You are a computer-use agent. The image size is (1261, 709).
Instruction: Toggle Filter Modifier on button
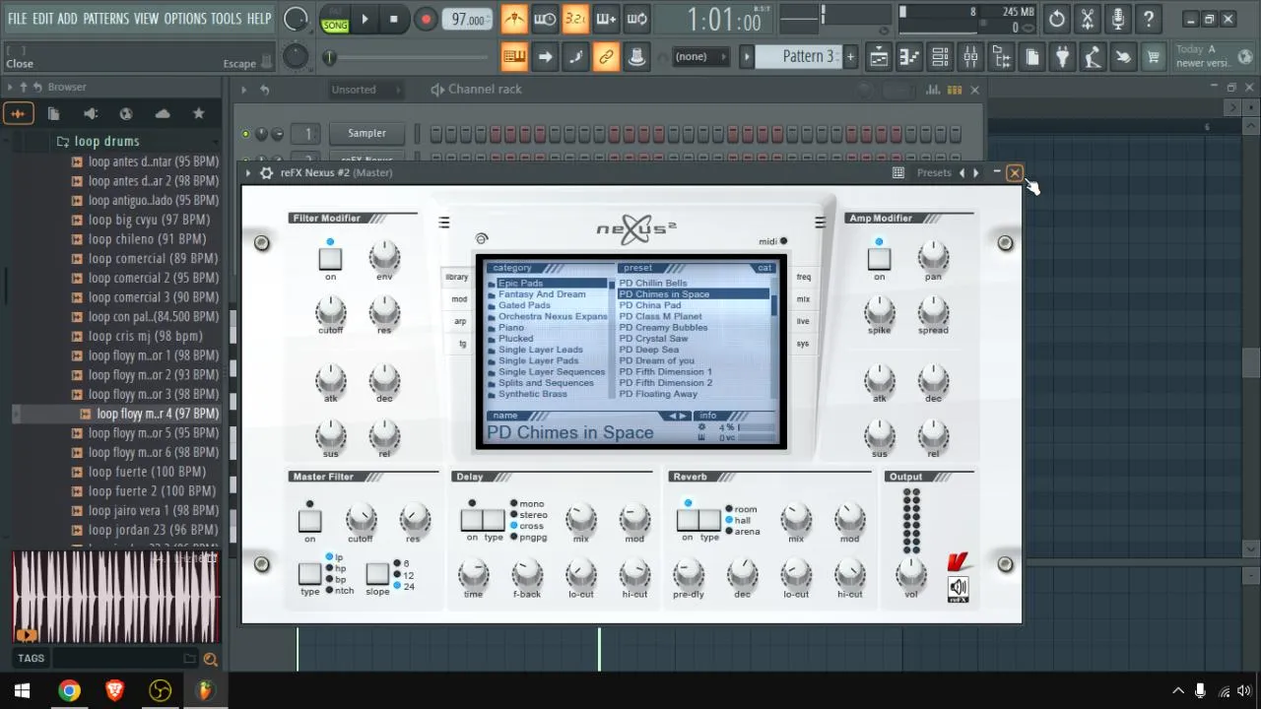point(330,259)
